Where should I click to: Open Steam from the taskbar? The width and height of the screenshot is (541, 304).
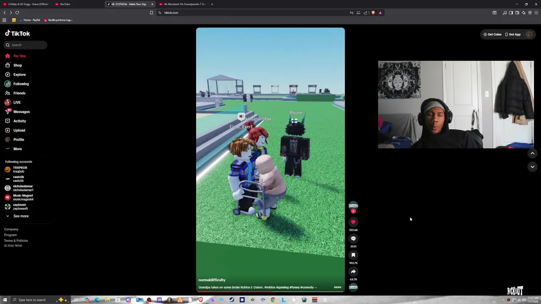[x=232, y=300]
